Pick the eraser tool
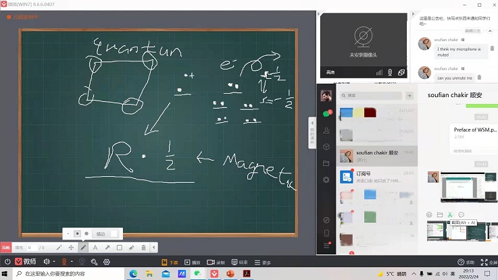 coord(131,248)
